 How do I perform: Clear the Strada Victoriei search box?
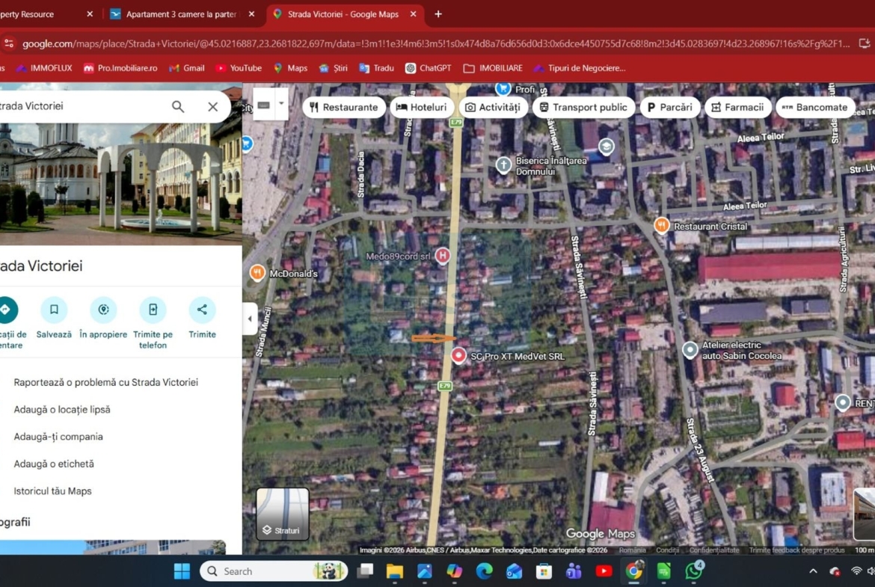click(x=213, y=107)
